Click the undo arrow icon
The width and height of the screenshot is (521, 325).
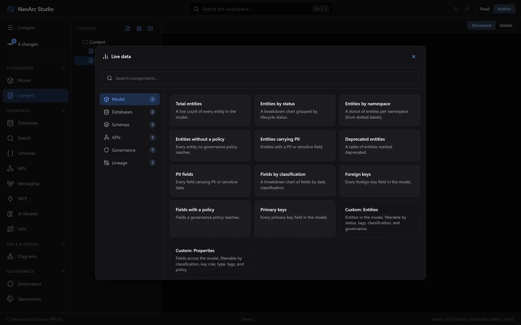click(x=456, y=9)
